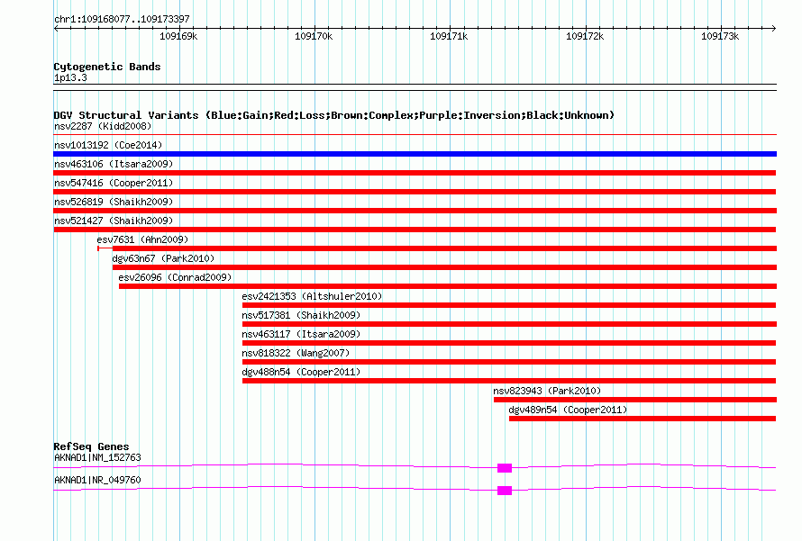This screenshot has height=541, width=802.
Task: Open the esv7631 (Ahn2009) variant label
Action: tap(141, 239)
